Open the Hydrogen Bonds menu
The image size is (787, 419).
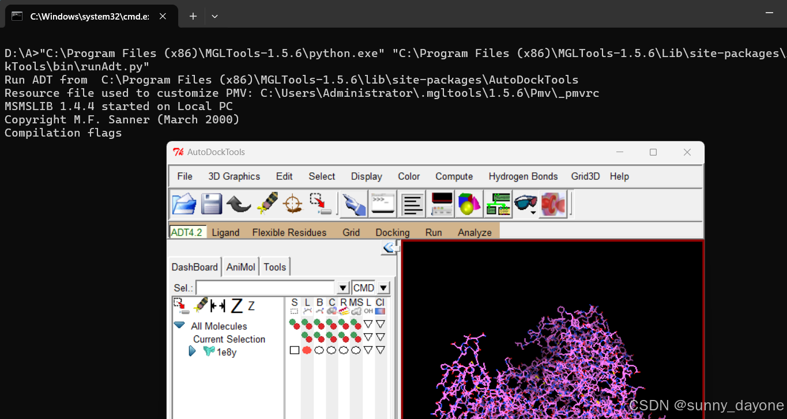tap(523, 176)
